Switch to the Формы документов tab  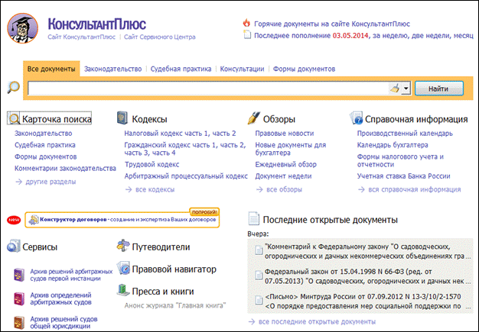click(304, 69)
